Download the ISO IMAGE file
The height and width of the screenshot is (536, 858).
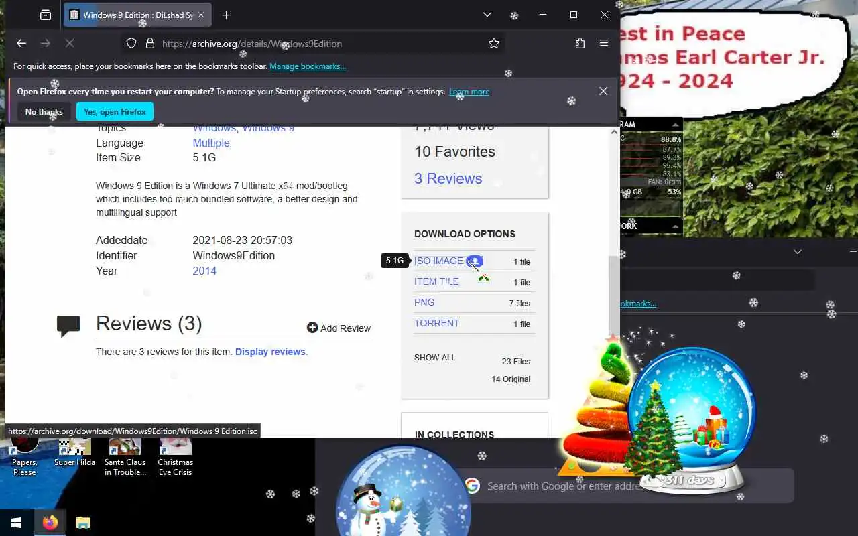(x=438, y=261)
